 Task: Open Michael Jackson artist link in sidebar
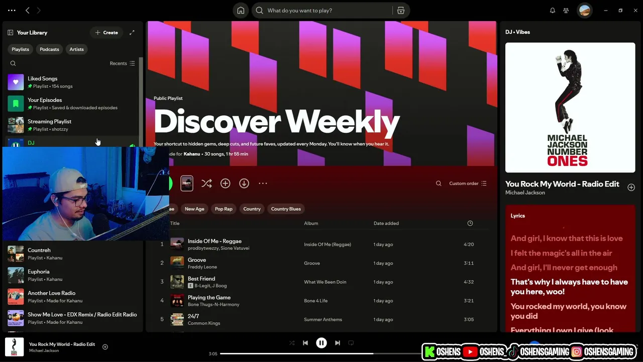point(525,193)
